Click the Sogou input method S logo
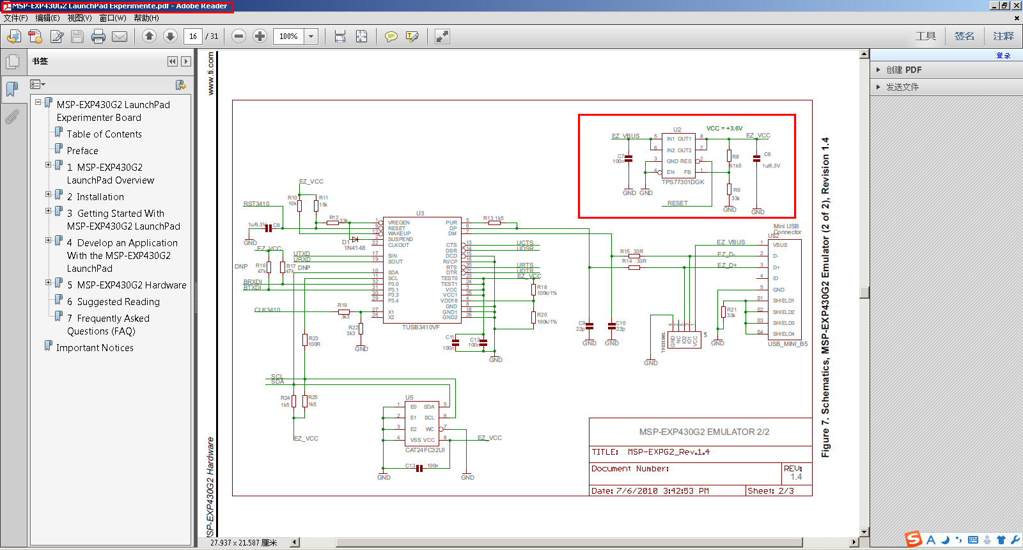Viewport: 1023px width, 550px height. (914, 539)
